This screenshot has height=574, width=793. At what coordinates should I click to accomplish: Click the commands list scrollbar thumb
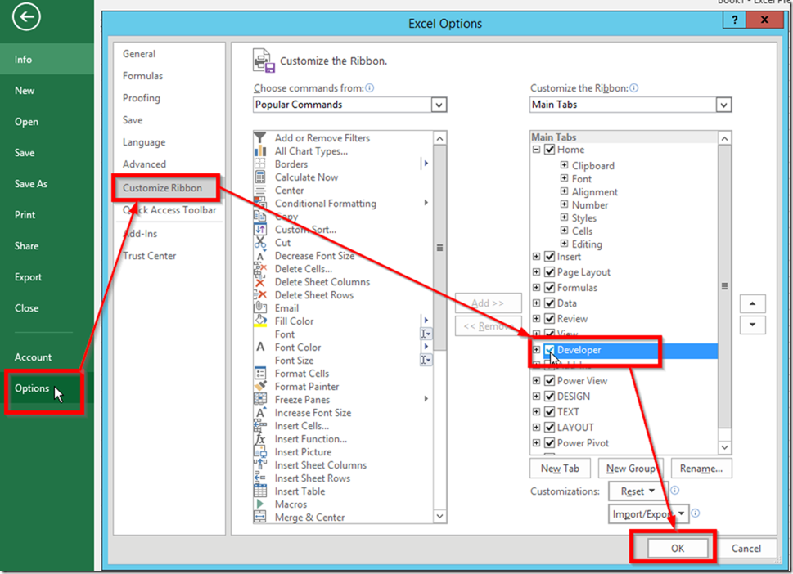440,248
